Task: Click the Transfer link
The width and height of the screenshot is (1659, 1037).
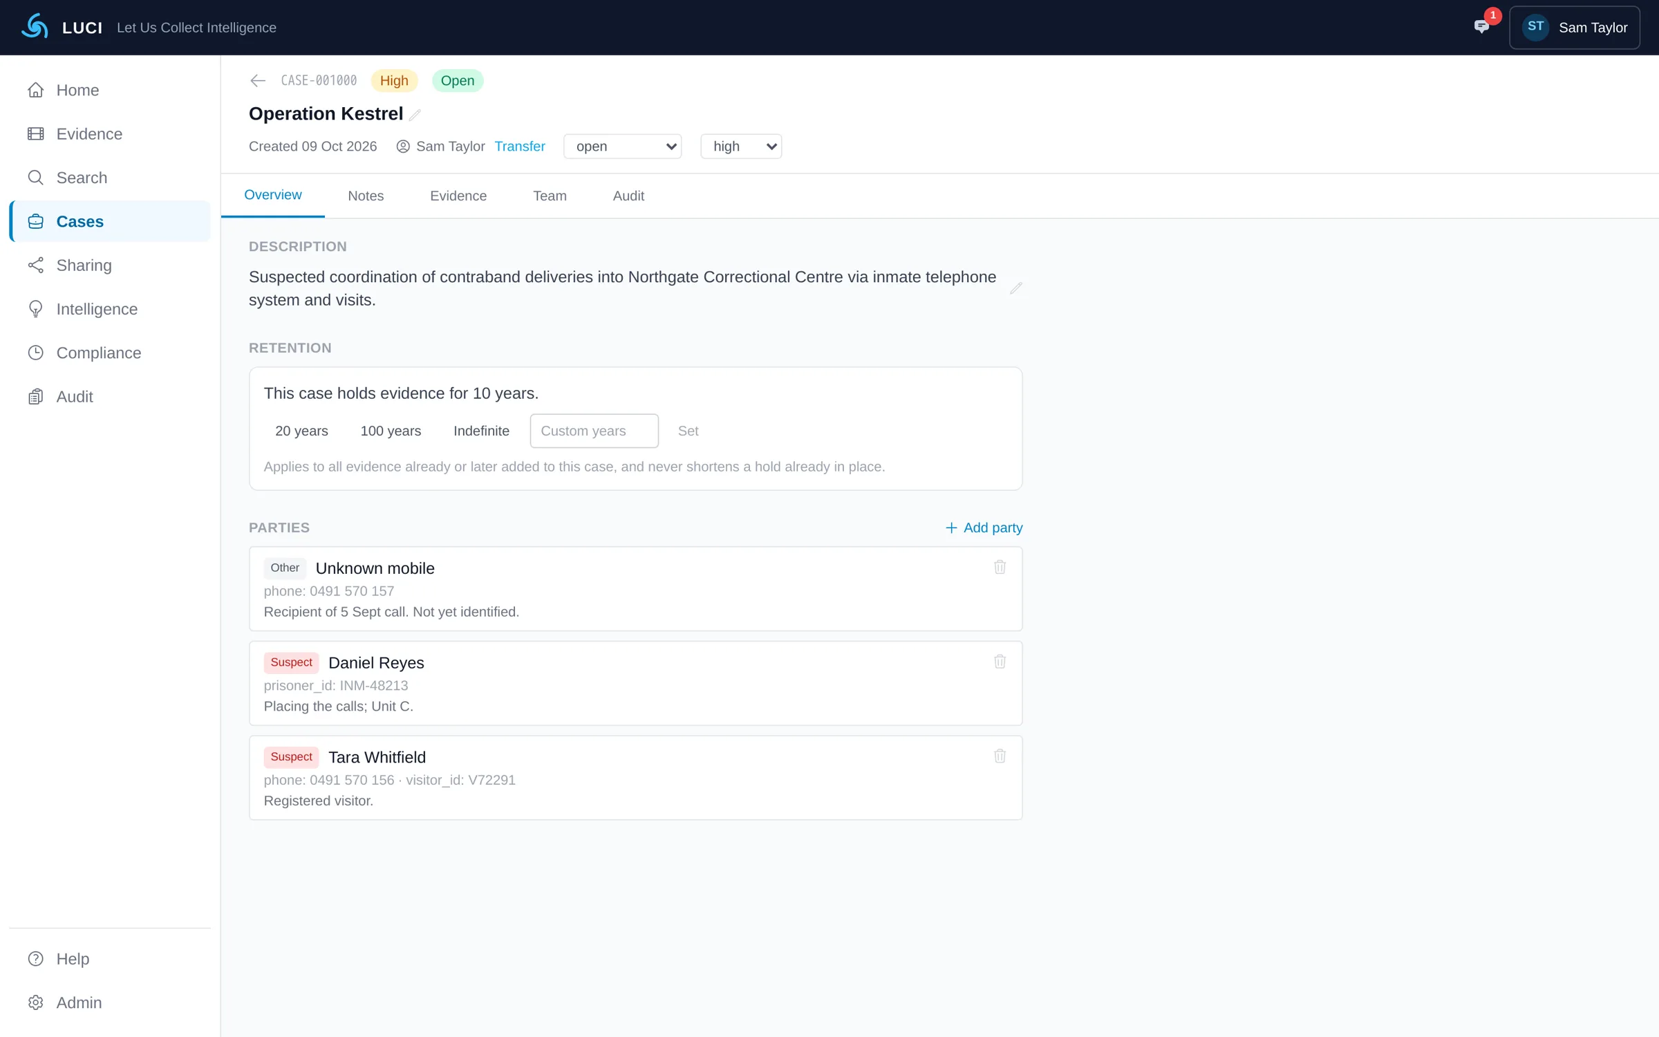Action: (x=520, y=147)
